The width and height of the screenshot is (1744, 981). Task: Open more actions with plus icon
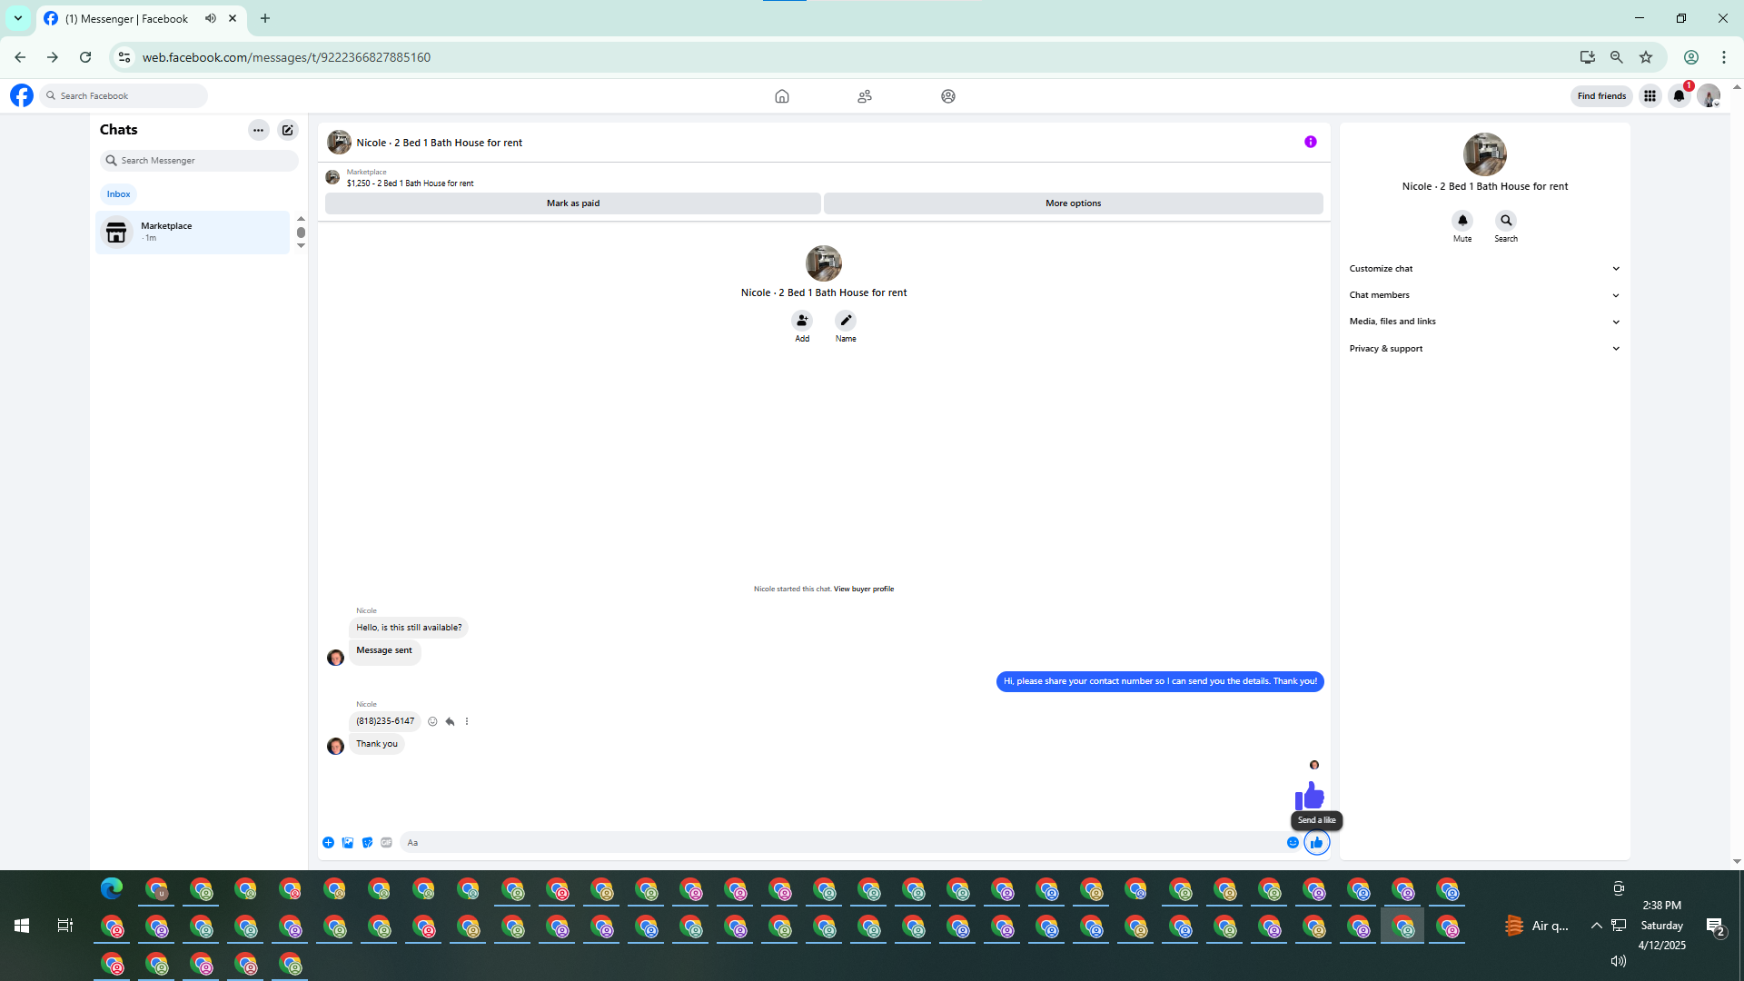pos(328,843)
